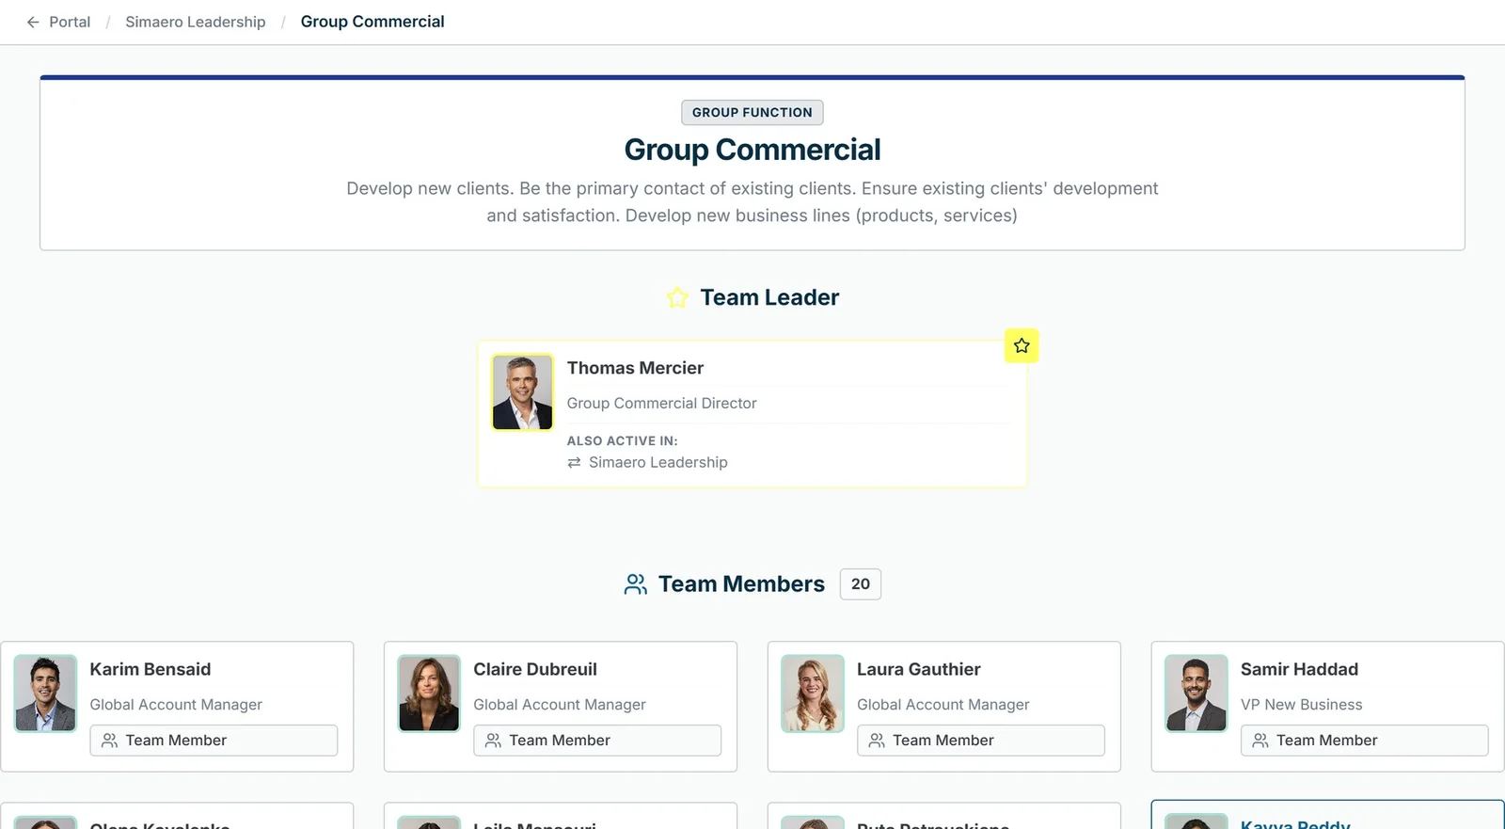
Task: Click the Group Commercial page heading
Action: tap(752, 150)
